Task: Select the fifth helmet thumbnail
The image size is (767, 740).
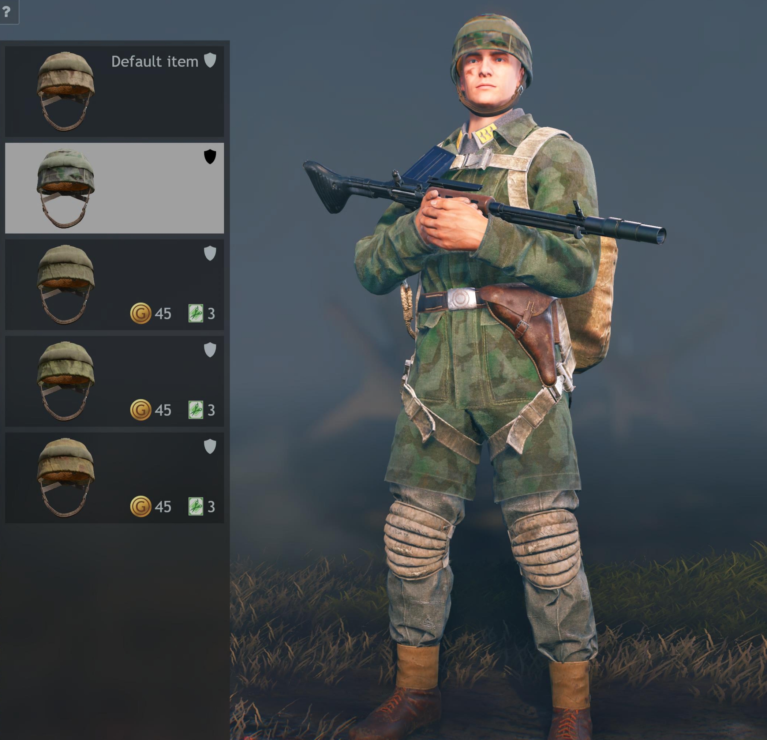Action: 66,478
